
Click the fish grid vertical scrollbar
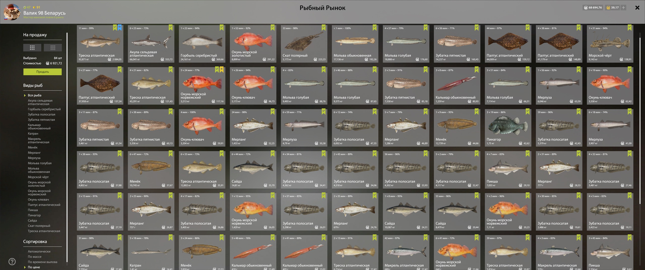(x=640, y=121)
